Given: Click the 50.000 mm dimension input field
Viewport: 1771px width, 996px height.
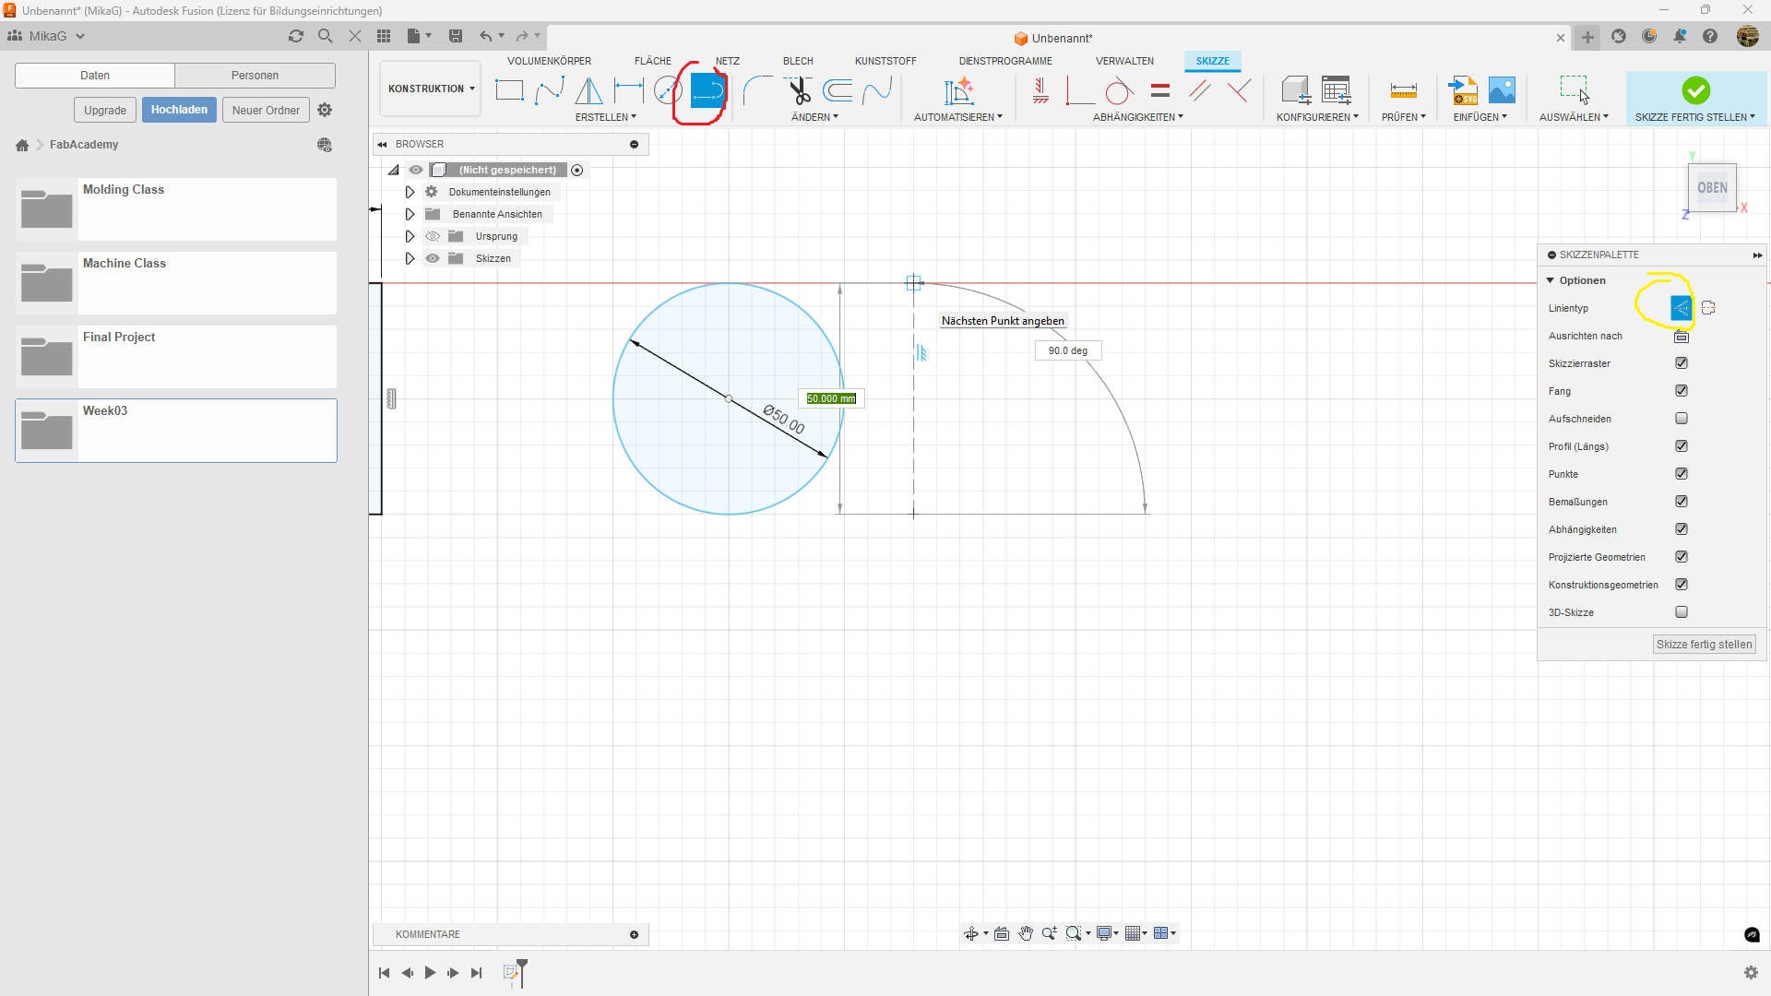Looking at the screenshot, I should click(831, 398).
